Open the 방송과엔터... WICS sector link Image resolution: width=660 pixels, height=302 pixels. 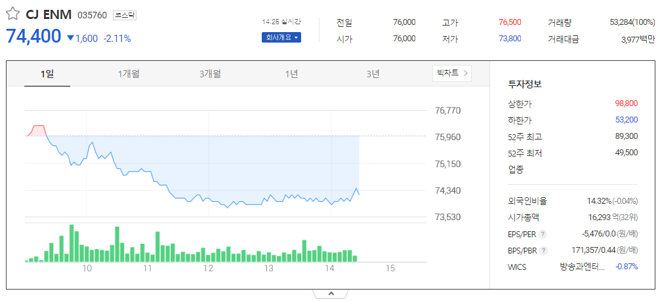pos(582,267)
